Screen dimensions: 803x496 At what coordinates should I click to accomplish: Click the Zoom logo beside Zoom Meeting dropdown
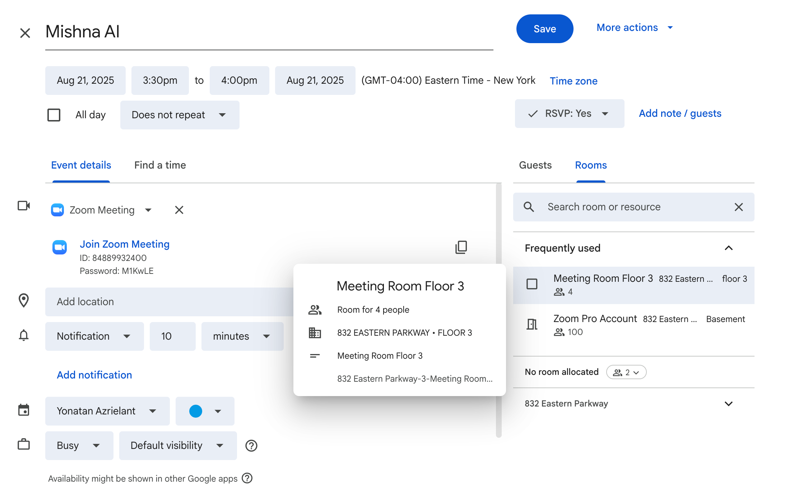[x=57, y=210]
